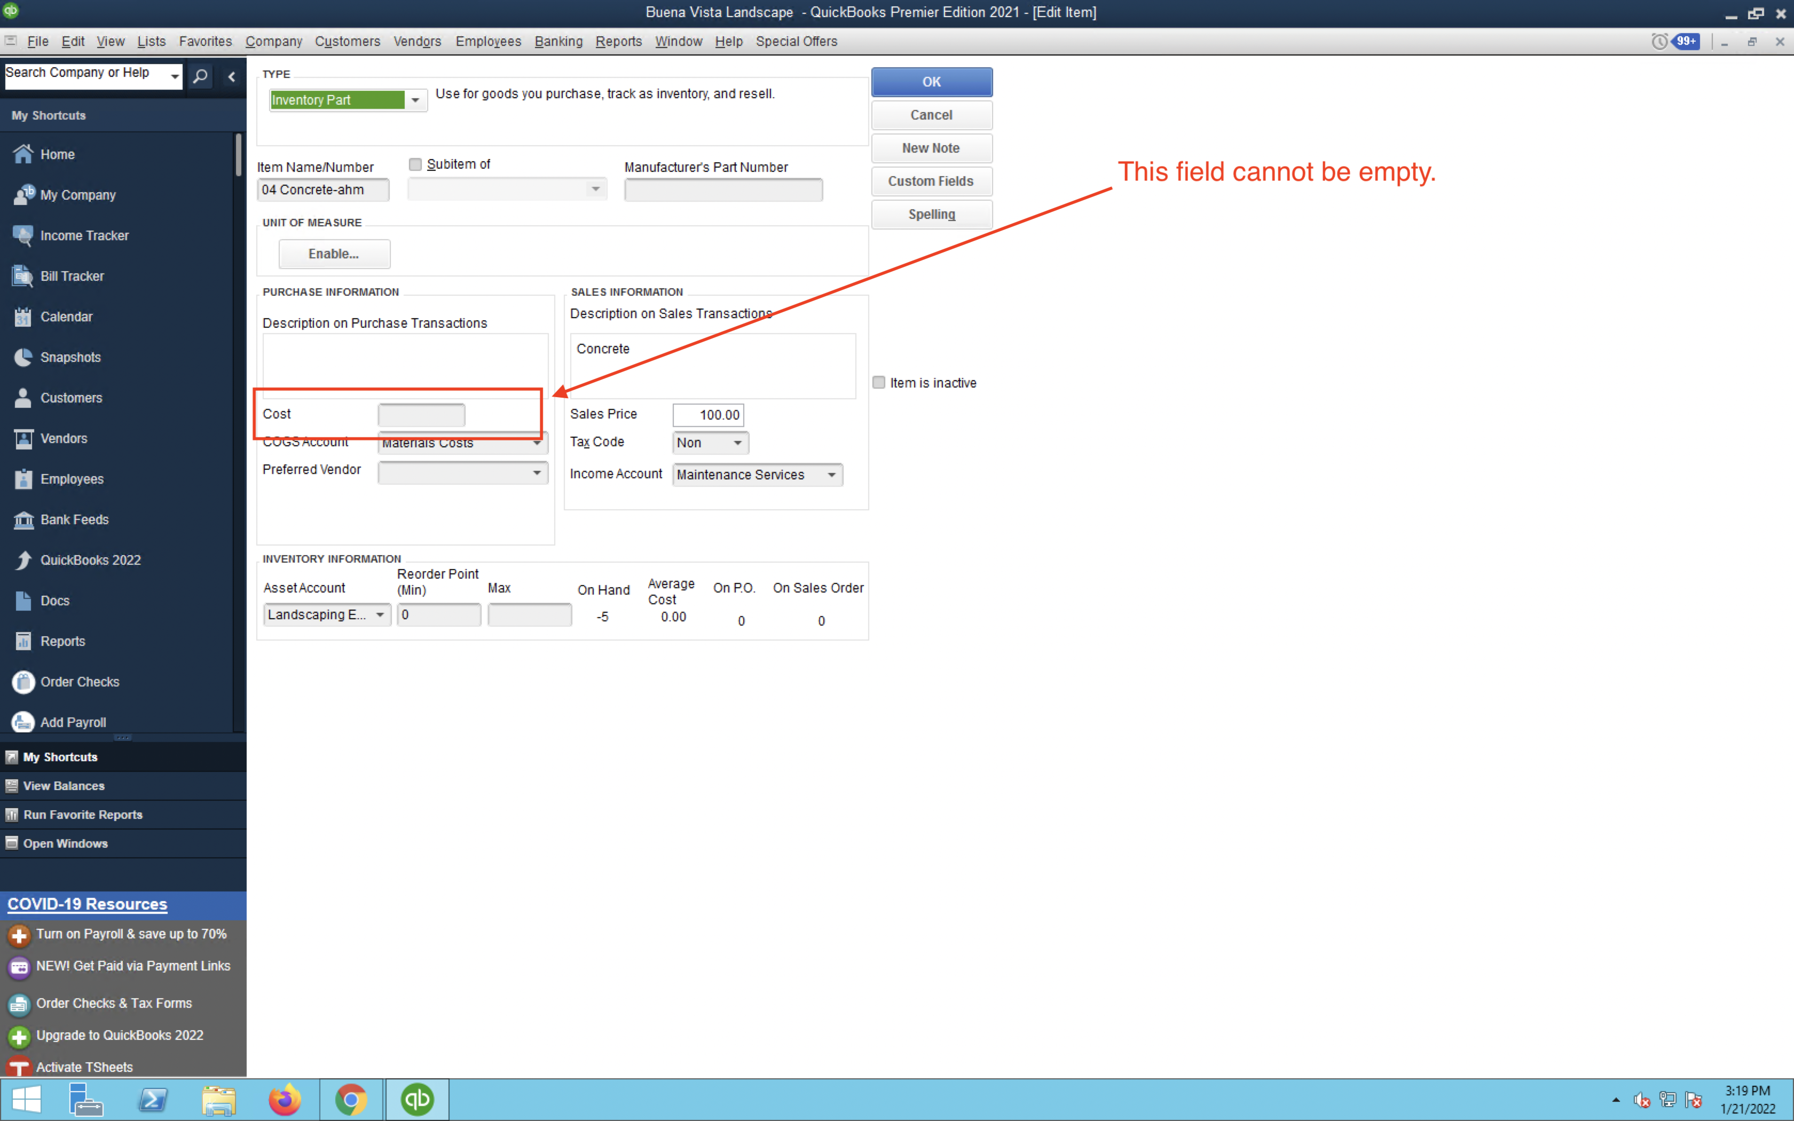The width and height of the screenshot is (1794, 1121).
Task: Click the Windows Start button
Action: click(27, 1100)
